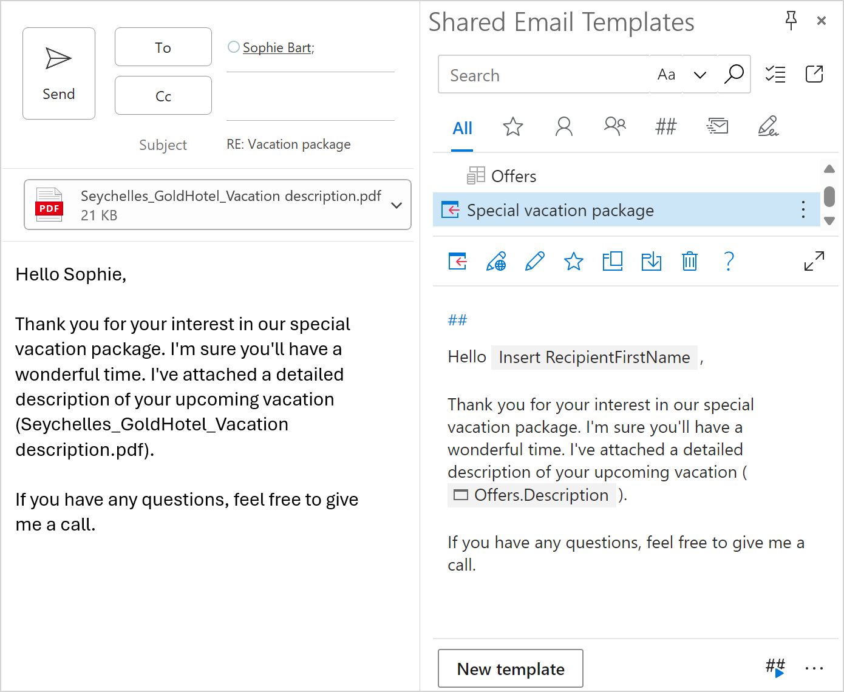The height and width of the screenshot is (692, 844).
Task: Open the Seychelles_GoldHotel_Vacation description.pdf attachment
Action: (x=217, y=205)
